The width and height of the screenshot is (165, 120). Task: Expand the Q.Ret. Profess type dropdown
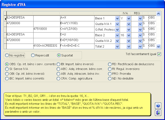[x=117, y=30]
